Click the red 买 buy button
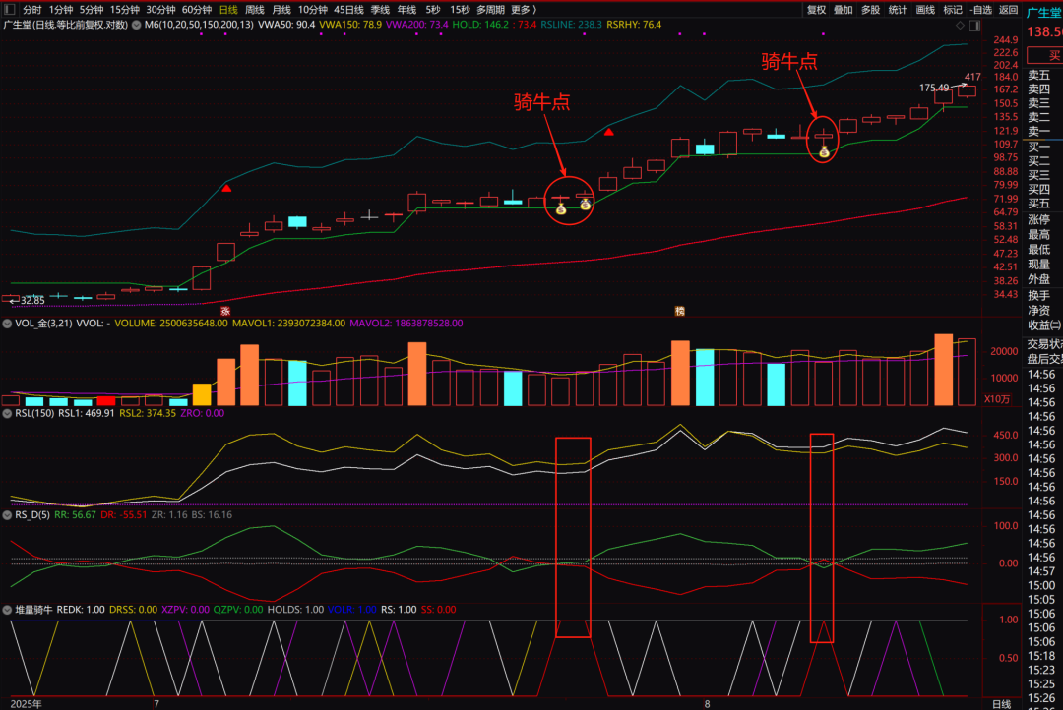The image size is (1063, 710). (x=1045, y=55)
